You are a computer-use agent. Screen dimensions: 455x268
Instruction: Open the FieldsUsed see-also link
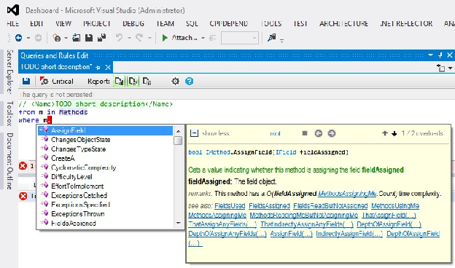[230, 205]
